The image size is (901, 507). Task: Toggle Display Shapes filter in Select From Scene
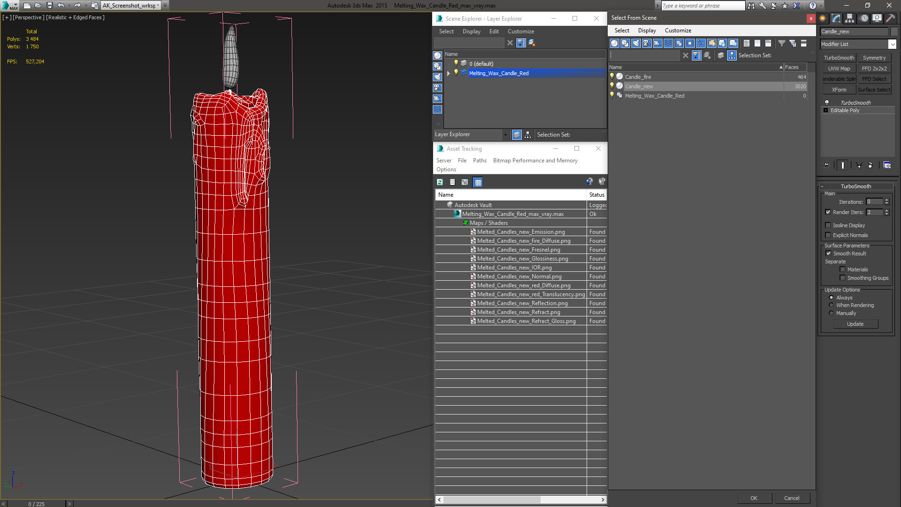click(x=625, y=43)
